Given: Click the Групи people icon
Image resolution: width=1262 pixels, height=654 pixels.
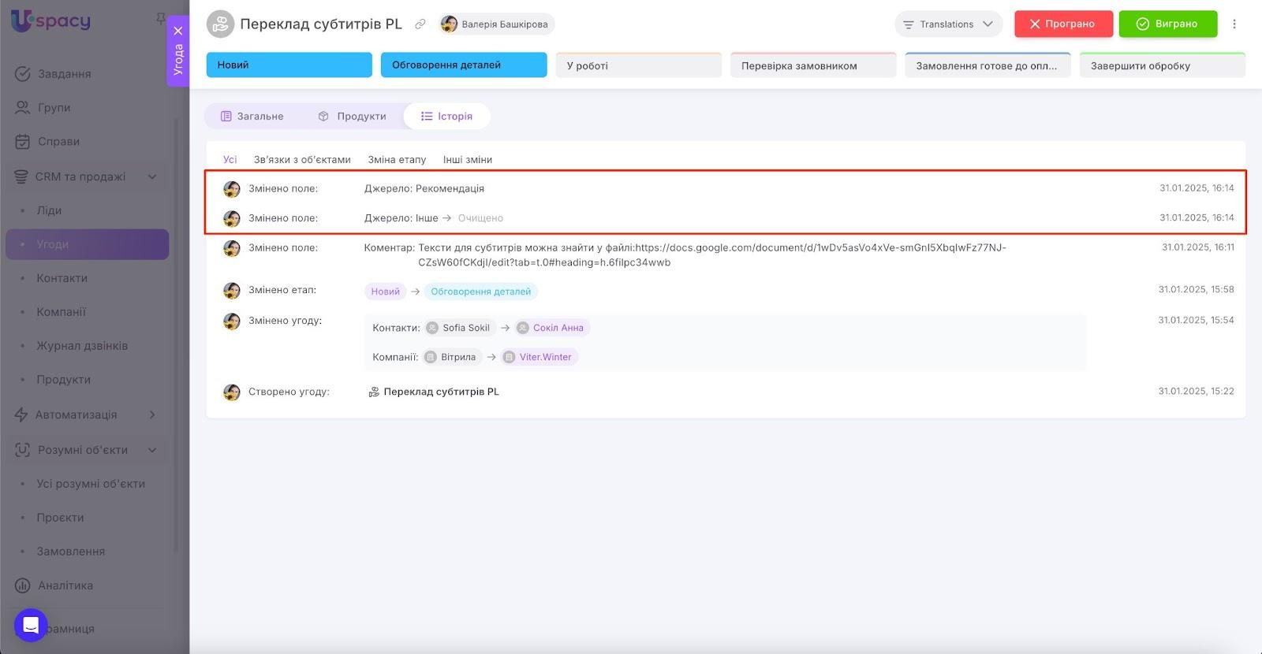Looking at the screenshot, I should (x=23, y=108).
